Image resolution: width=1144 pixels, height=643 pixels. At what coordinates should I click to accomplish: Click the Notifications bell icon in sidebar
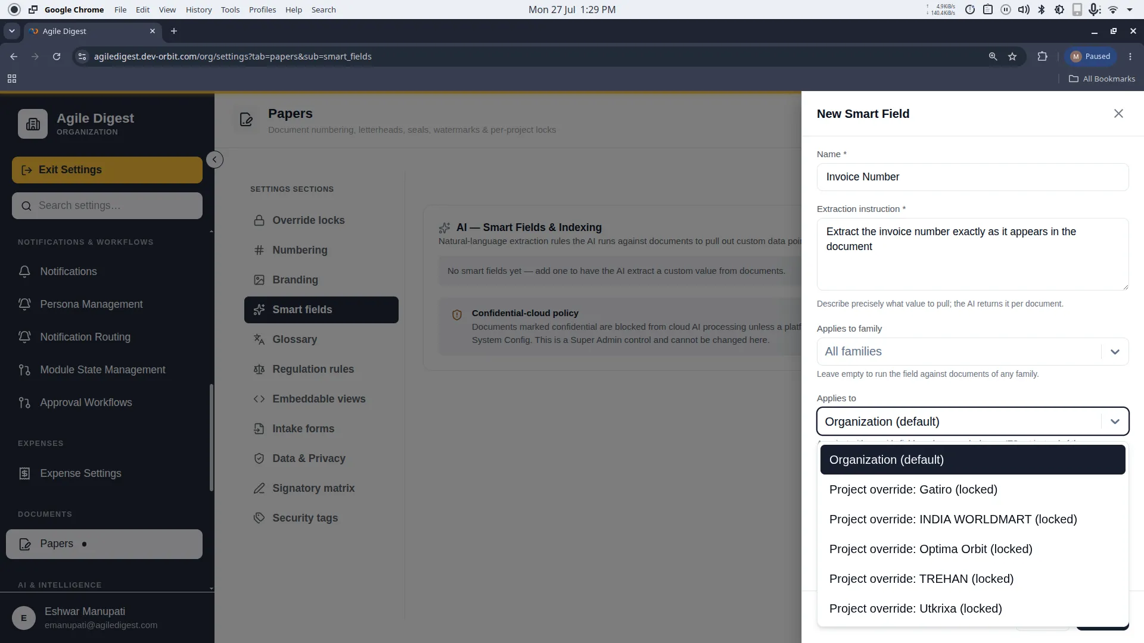pos(24,271)
